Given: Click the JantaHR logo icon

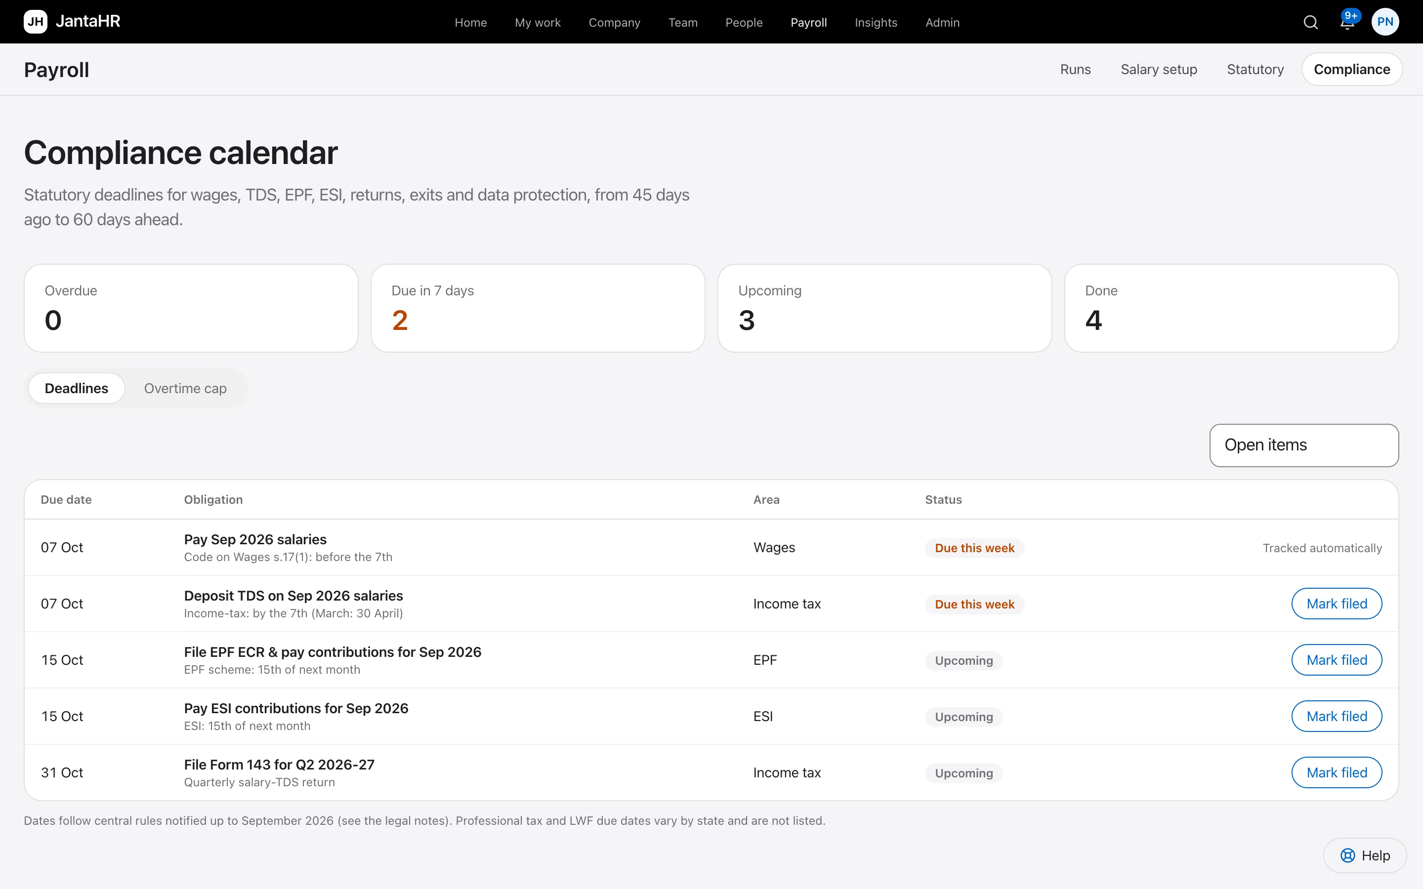Looking at the screenshot, I should click(x=35, y=22).
